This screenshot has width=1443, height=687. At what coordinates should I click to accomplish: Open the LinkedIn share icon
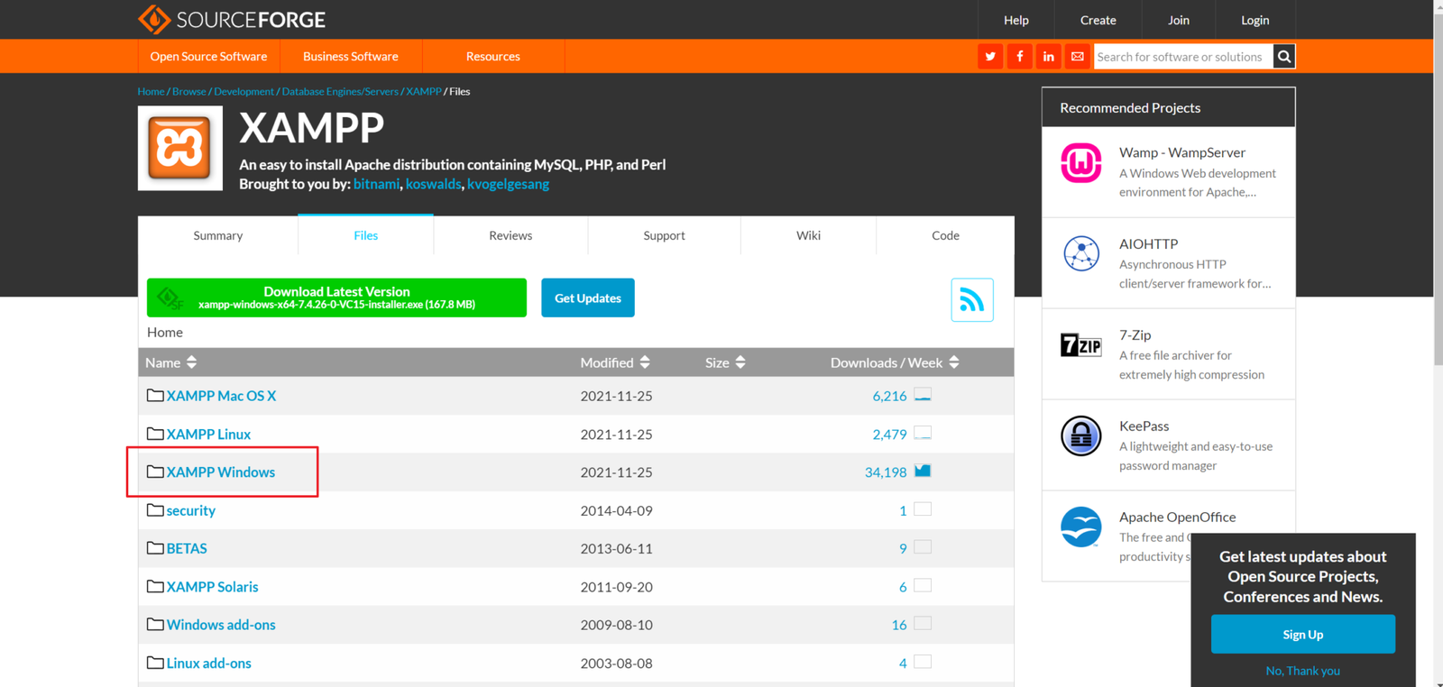pos(1048,56)
